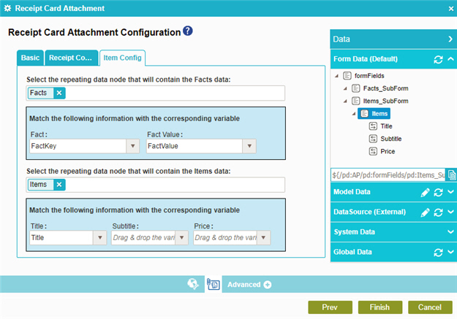Remove the Items data node tag
Viewport: 457px width, 319px height.
(x=59, y=185)
